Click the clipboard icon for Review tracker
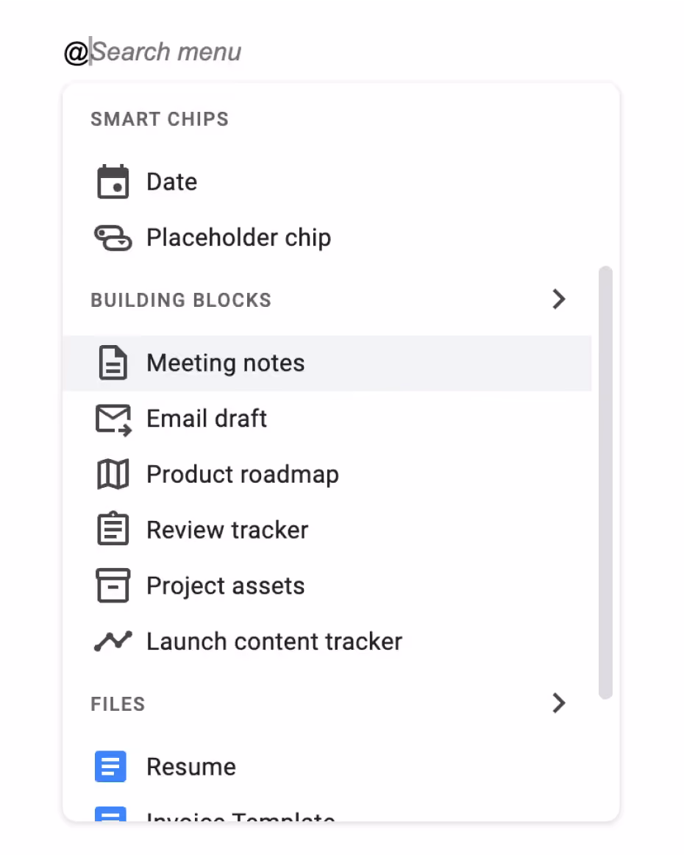This screenshot has width=684, height=855. 113,529
